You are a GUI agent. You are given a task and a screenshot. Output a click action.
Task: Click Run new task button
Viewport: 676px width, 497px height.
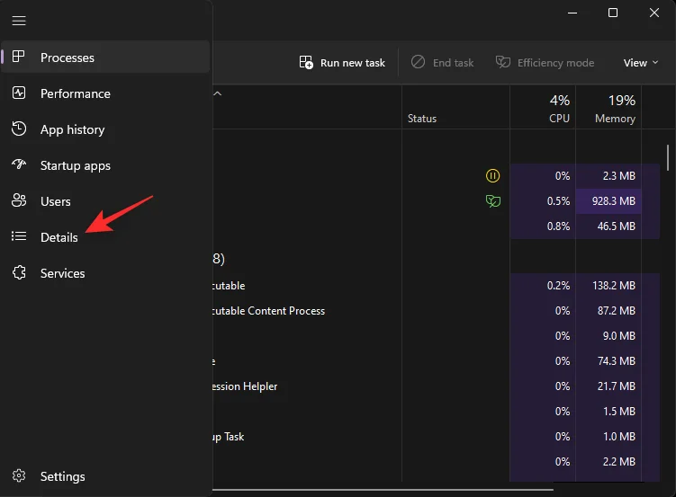342,63
